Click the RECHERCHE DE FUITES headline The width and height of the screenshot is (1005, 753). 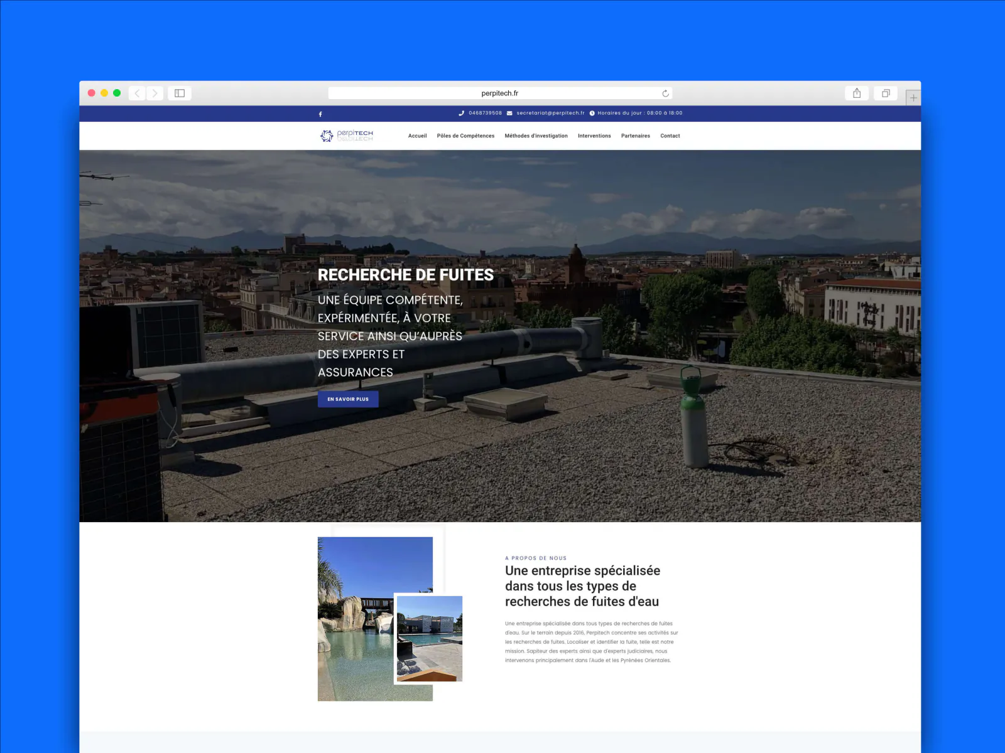click(x=406, y=275)
